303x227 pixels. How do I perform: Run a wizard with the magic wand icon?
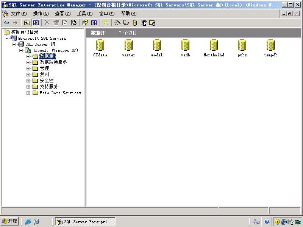click(117, 23)
